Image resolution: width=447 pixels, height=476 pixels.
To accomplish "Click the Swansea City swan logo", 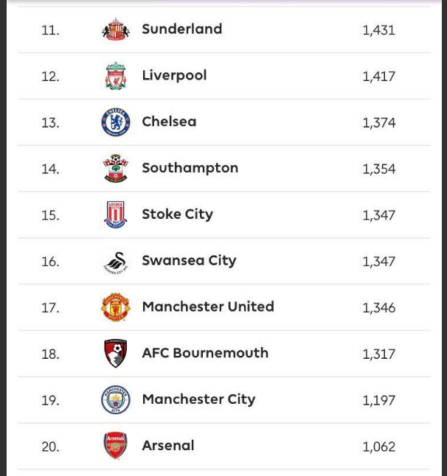I will click(x=116, y=262).
